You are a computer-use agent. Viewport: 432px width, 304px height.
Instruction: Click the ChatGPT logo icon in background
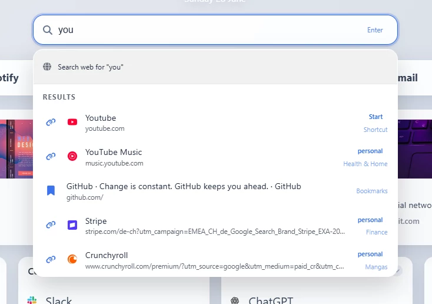tap(235, 300)
